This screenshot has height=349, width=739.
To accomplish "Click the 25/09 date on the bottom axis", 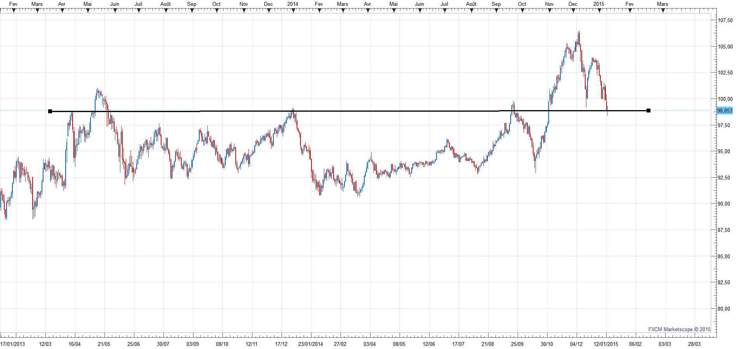I will (x=517, y=344).
